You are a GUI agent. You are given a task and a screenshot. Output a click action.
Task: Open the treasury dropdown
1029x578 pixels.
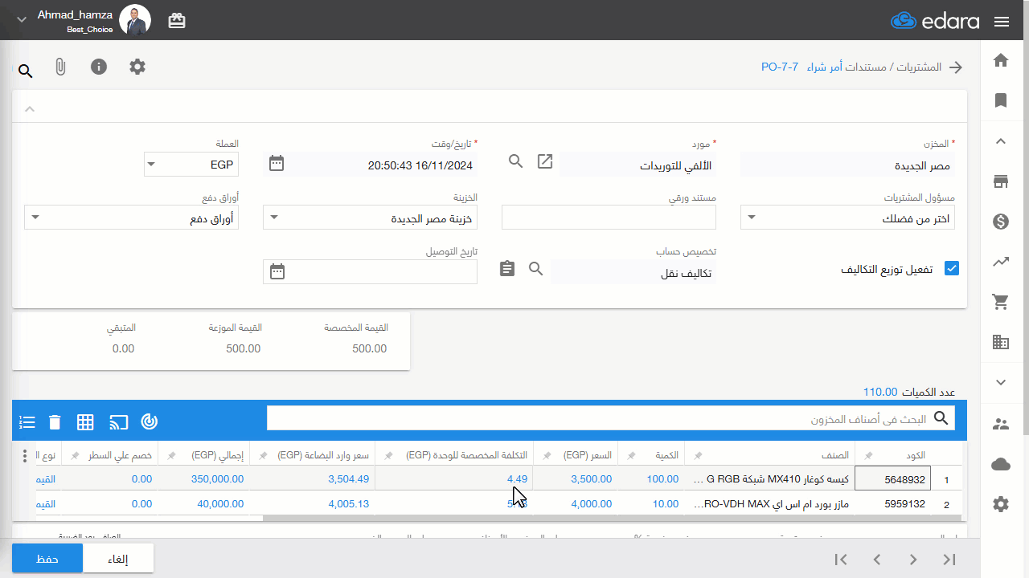point(370,218)
